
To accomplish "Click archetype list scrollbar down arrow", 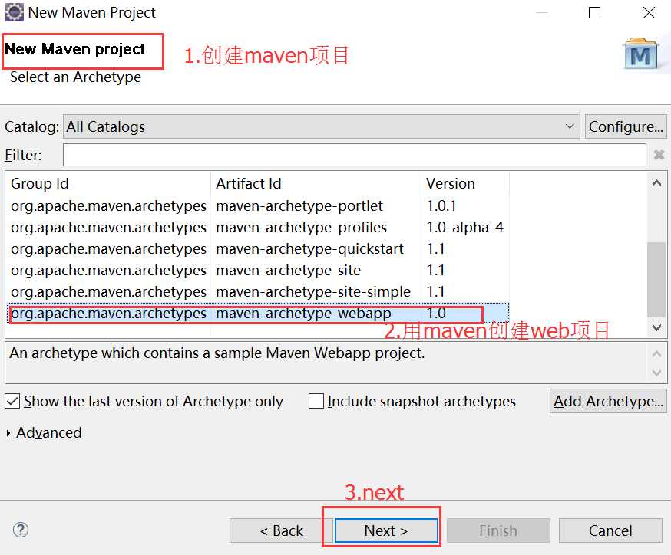I will 656,327.
